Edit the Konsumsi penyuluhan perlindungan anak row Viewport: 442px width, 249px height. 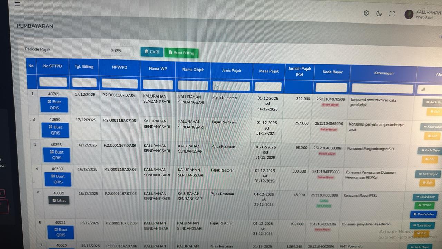tap(432, 136)
